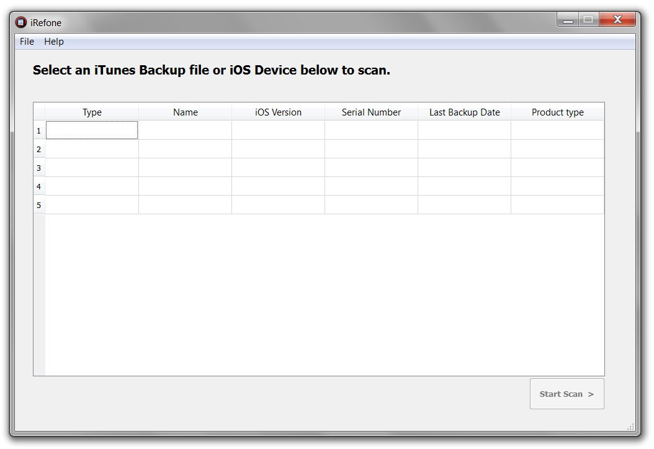The image size is (654, 449).
Task: Click the Product type column header
Action: 557,112
